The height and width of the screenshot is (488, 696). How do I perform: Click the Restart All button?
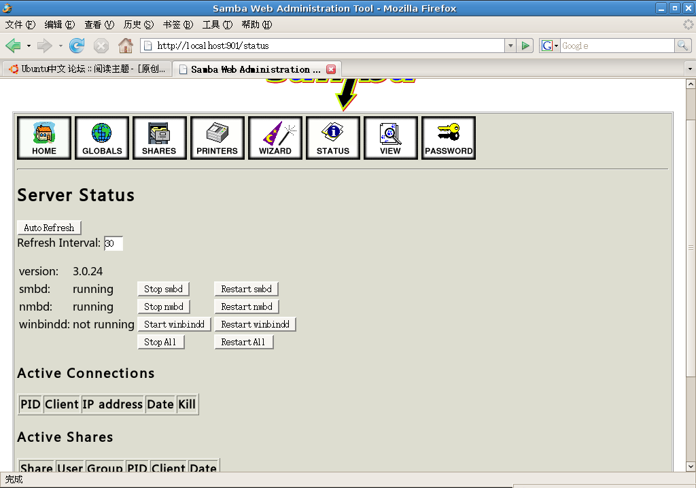pos(244,343)
